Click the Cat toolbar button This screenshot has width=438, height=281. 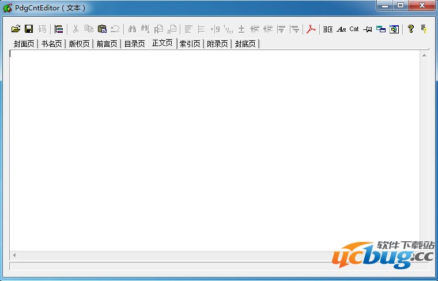pyautogui.click(x=354, y=29)
